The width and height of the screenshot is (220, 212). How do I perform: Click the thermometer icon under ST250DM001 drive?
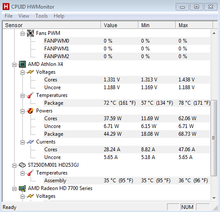pos(31,173)
